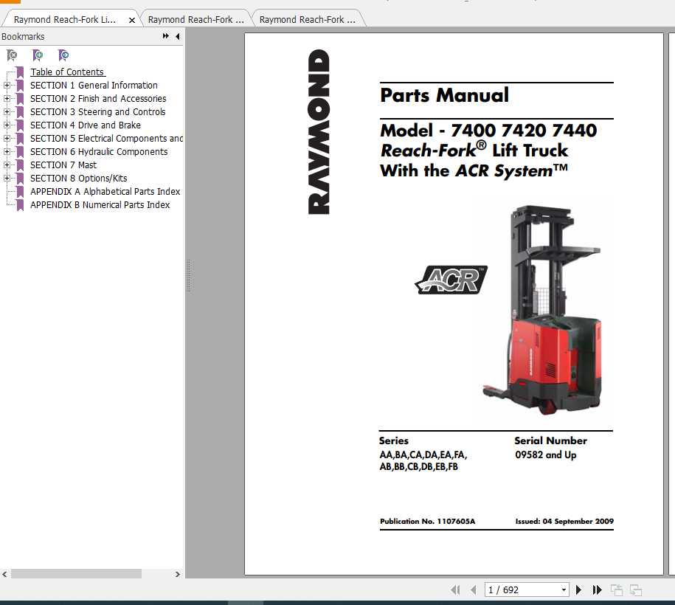The width and height of the screenshot is (675, 605).
Task: Open APPENDIX B Numerical Parts Index
Action: click(100, 205)
